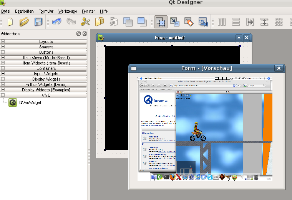Click the top-center selection handle
Image resolution: width=292 pixels, height=200 pixels.
click(x=172, y=46)
